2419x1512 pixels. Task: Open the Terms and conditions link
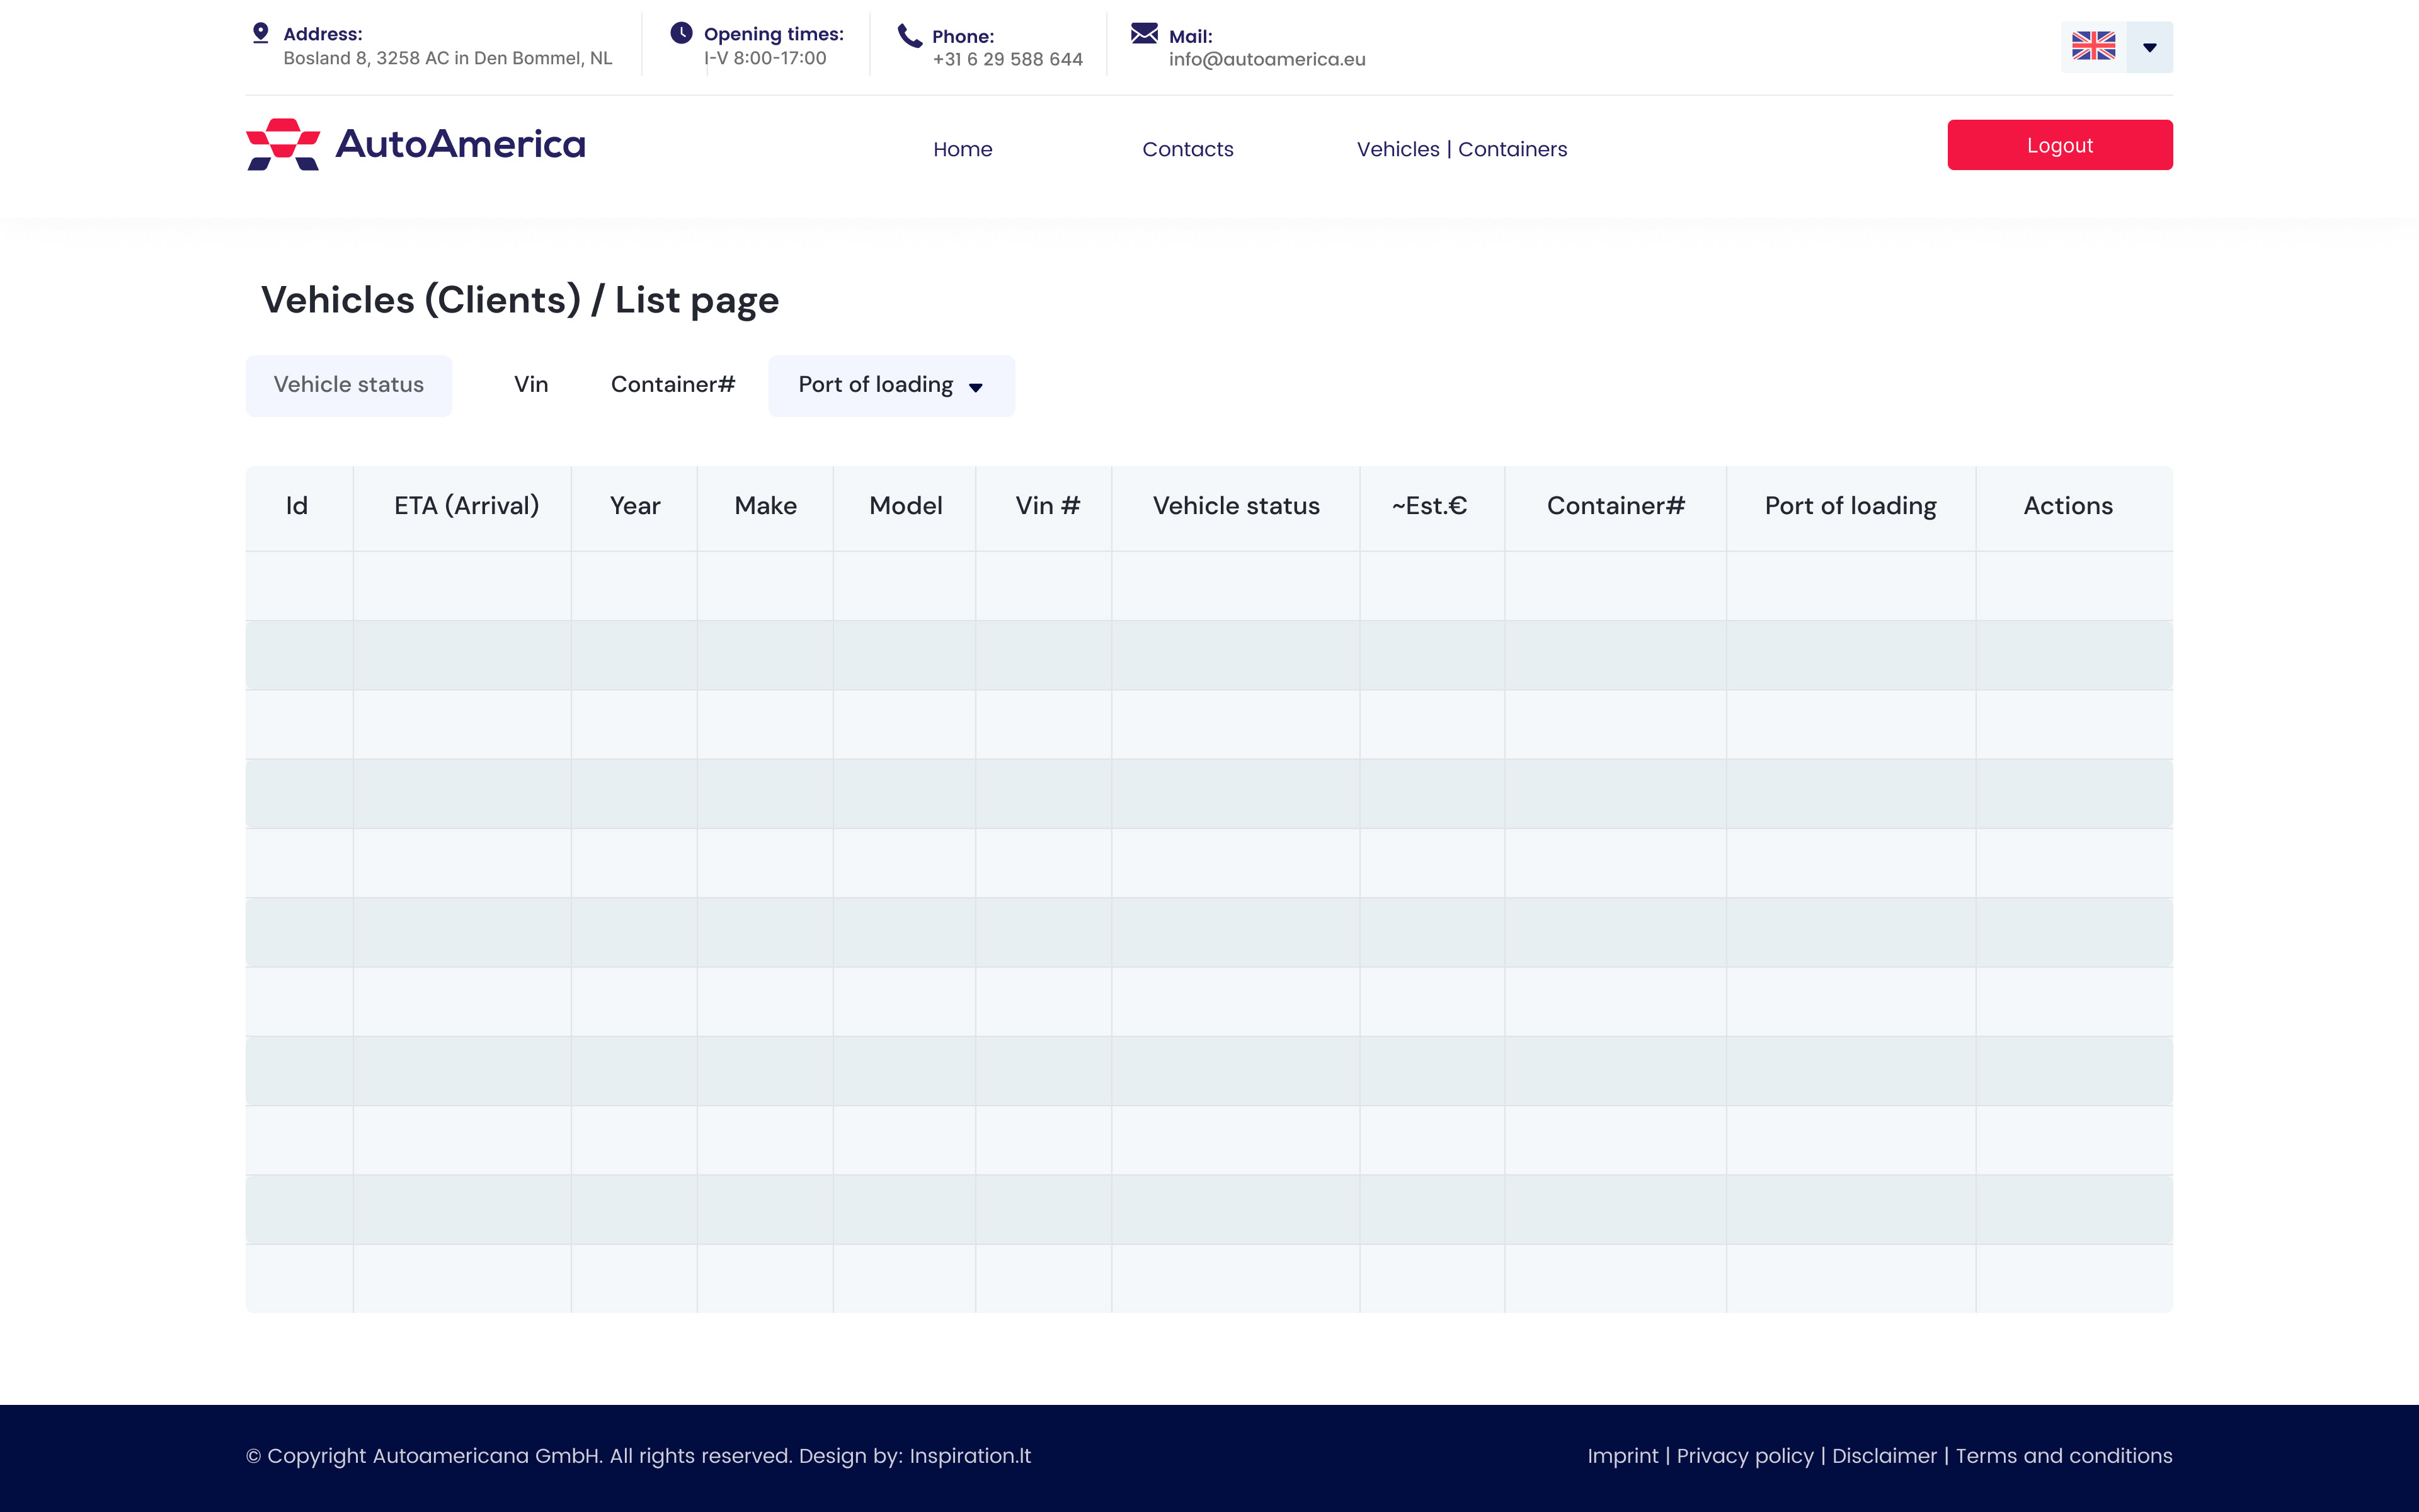point(2063,1456)
